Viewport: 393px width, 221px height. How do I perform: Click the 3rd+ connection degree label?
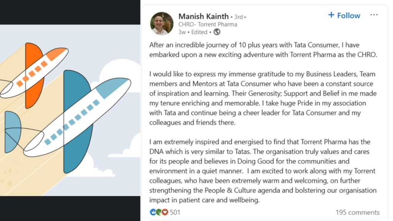240,17
